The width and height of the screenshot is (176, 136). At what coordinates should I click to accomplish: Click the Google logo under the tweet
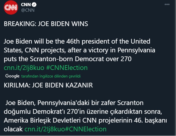click(x=12, y=76)
